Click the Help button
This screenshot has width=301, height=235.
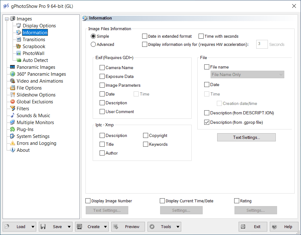tap(284, 227)
